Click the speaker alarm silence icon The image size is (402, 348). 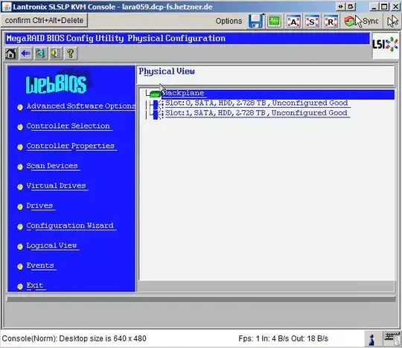click(x=56, y=54)
